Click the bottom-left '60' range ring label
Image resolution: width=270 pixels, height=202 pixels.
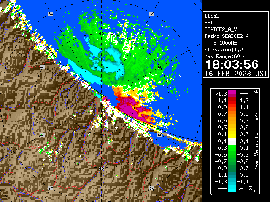click(51, 188)
